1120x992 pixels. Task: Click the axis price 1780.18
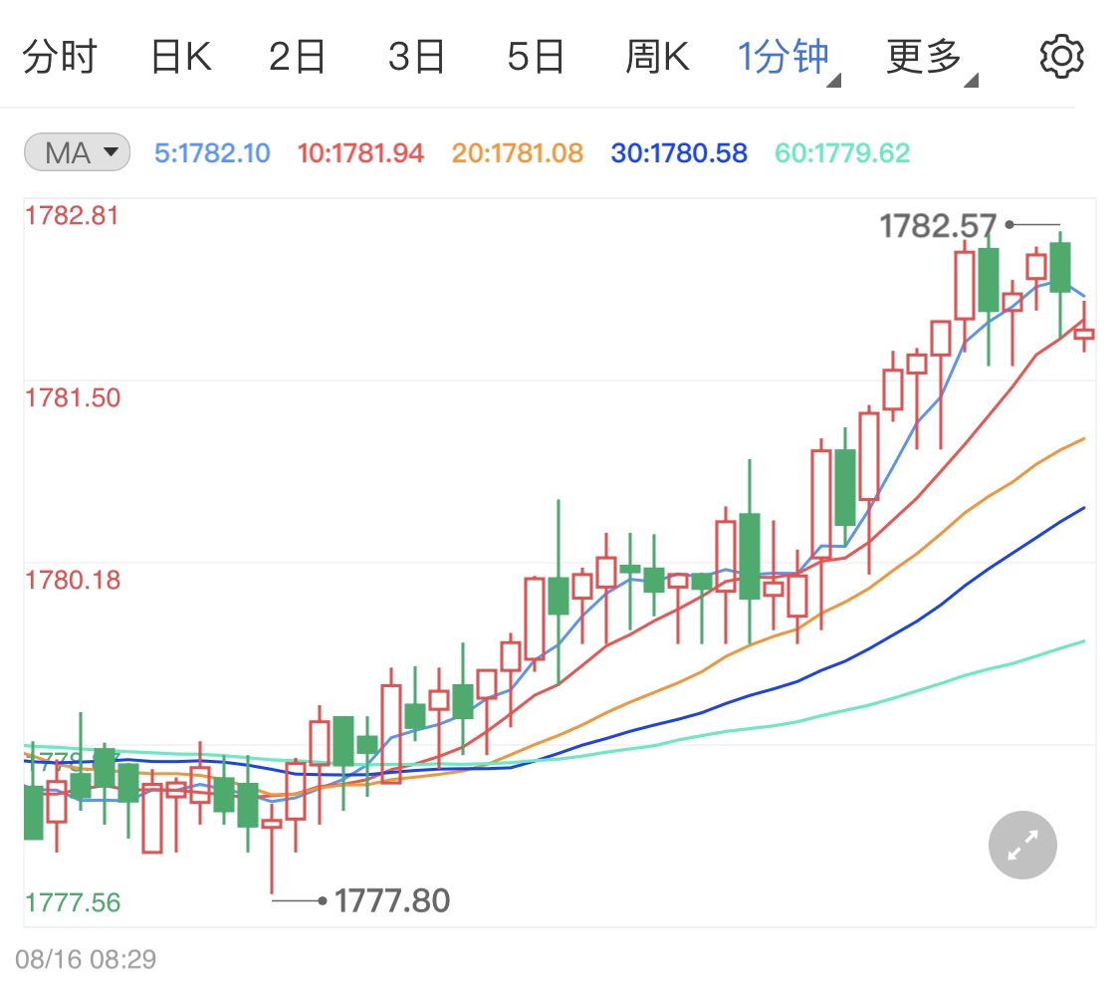(x=72, y=581)
